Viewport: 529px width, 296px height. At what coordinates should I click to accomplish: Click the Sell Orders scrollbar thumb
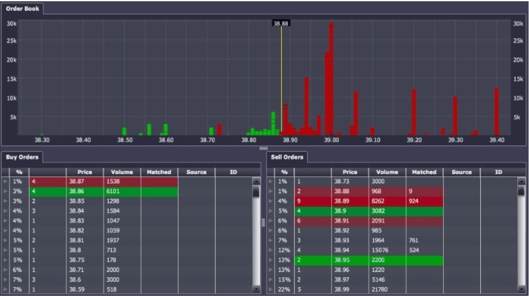521,191
